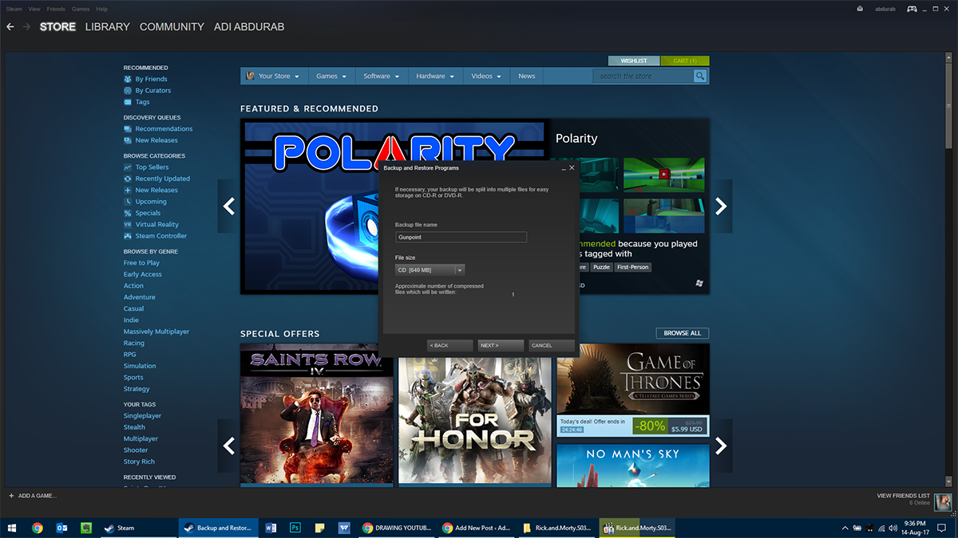
Task: Click the BROWSE ALL button
Action: coord(683,333)
